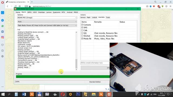Open the Flash actions tab
Viewport: 173px width, 97px height.
point(88,18)
